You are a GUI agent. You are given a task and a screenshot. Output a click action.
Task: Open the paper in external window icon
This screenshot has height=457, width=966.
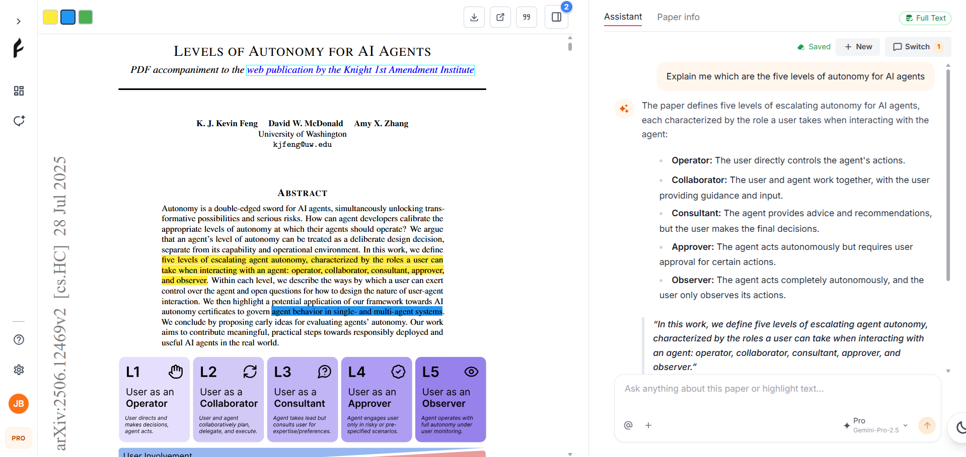500,17
